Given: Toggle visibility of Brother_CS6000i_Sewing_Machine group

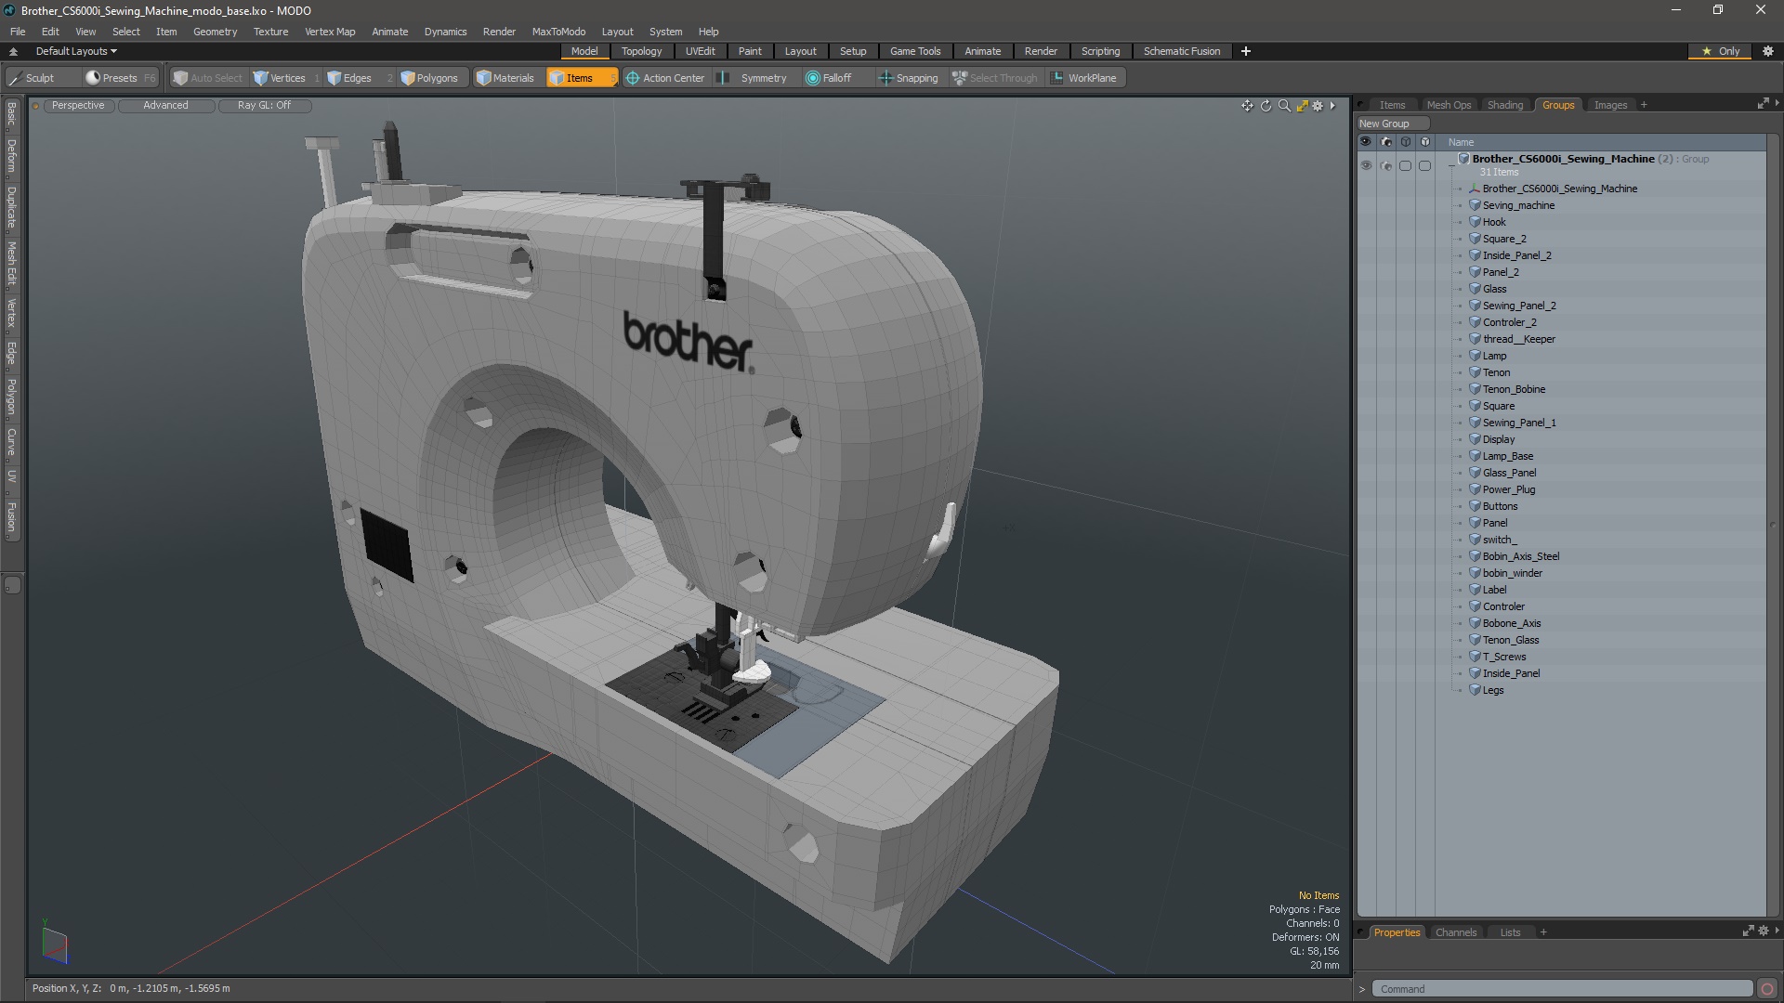Looking at the screenshot, I should point(1366,165).
